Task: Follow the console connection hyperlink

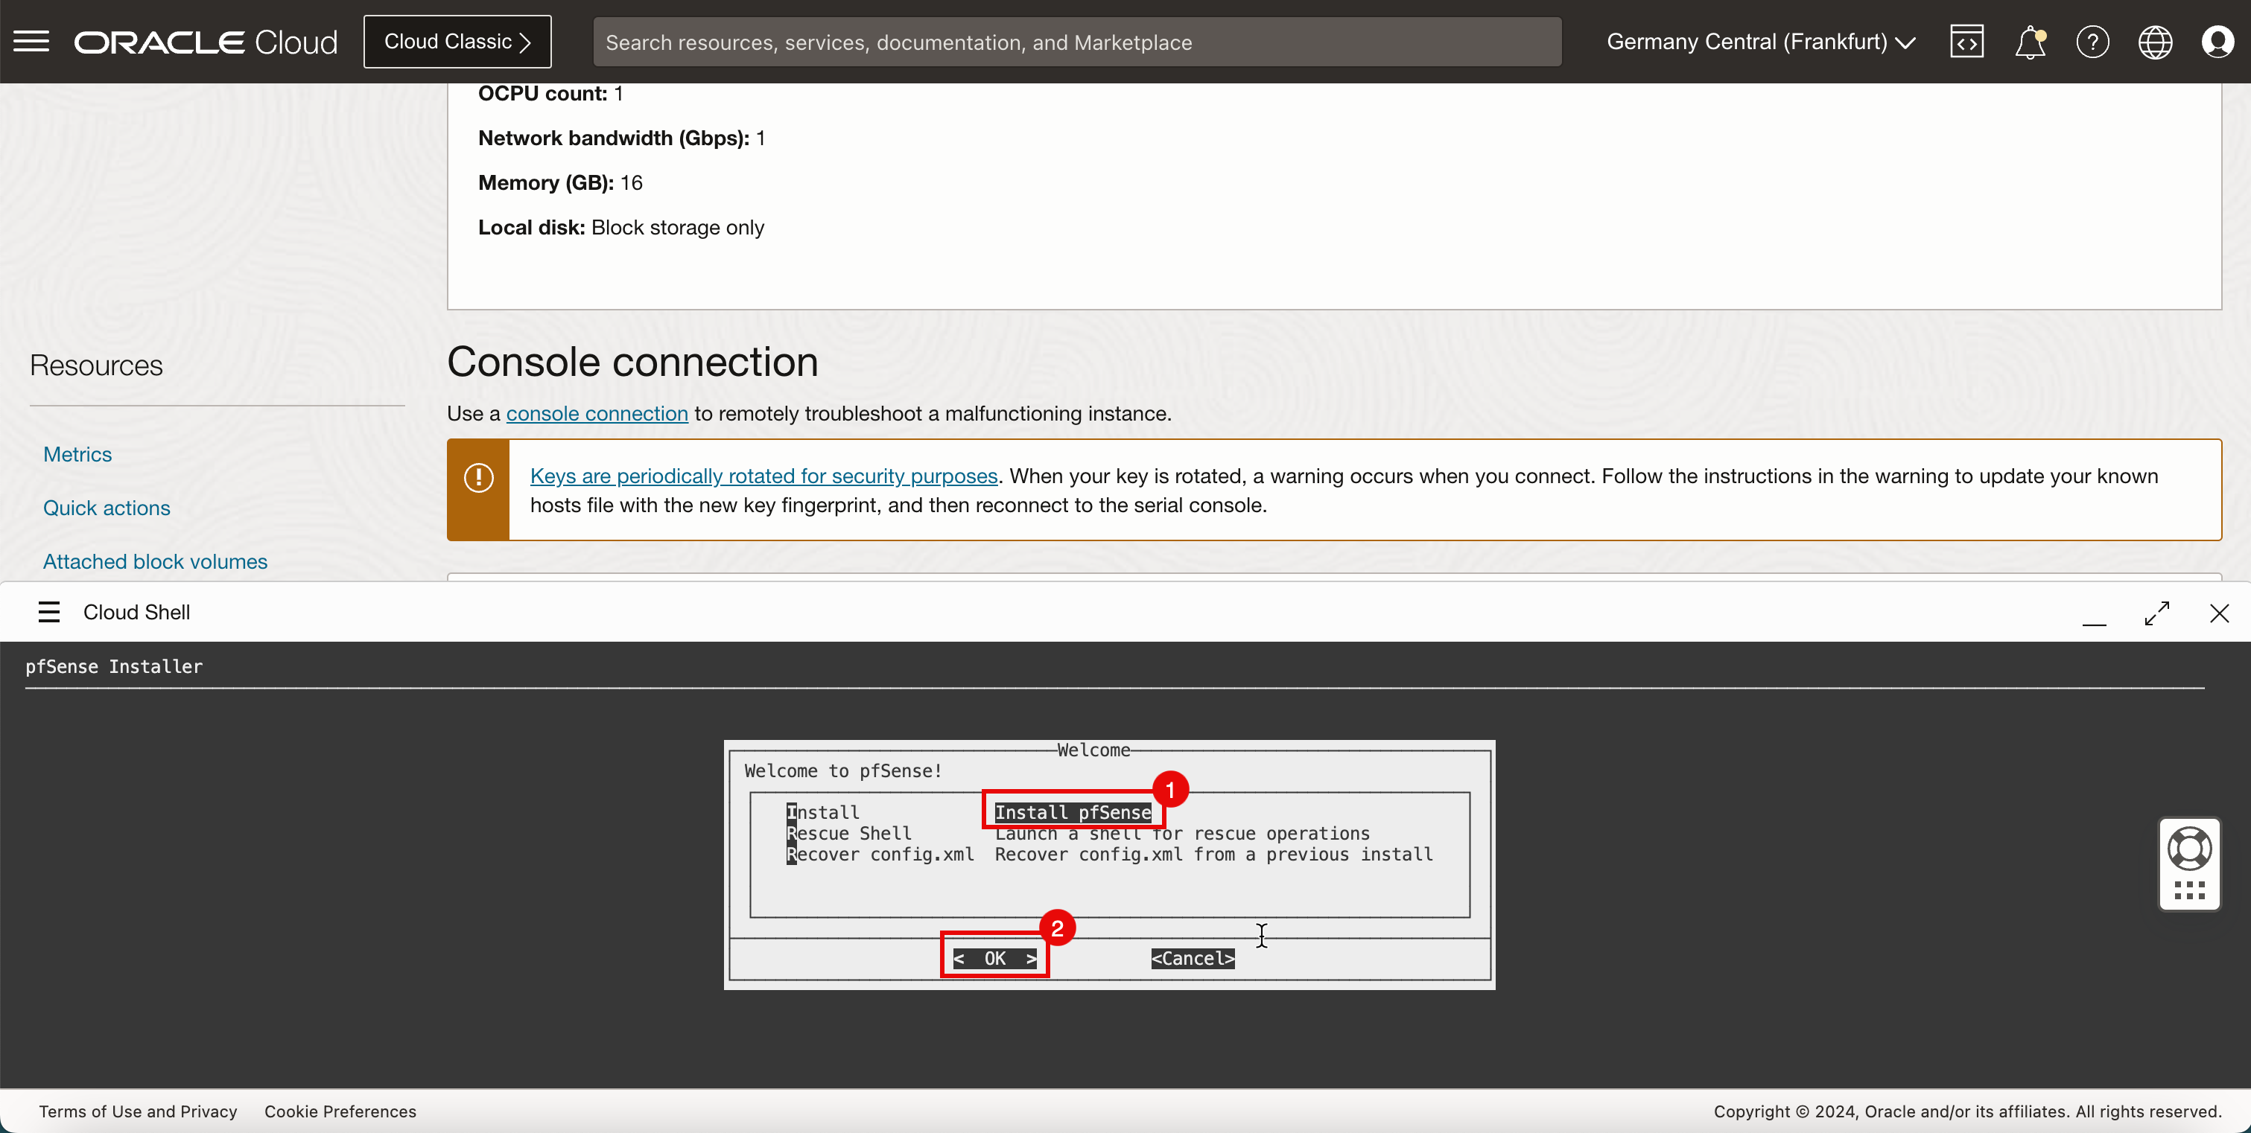Action: pyautogui.click(x=597, y=412)
